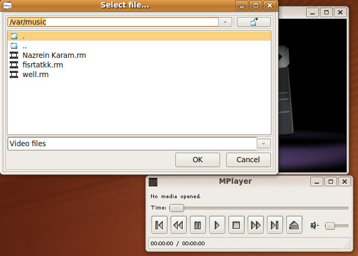Close the MPlayer control window

344,182
